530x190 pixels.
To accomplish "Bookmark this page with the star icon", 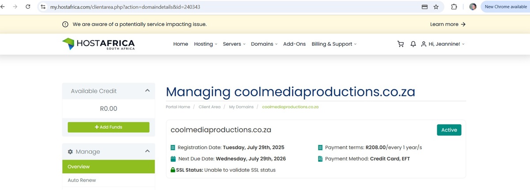I will (436, 7).
